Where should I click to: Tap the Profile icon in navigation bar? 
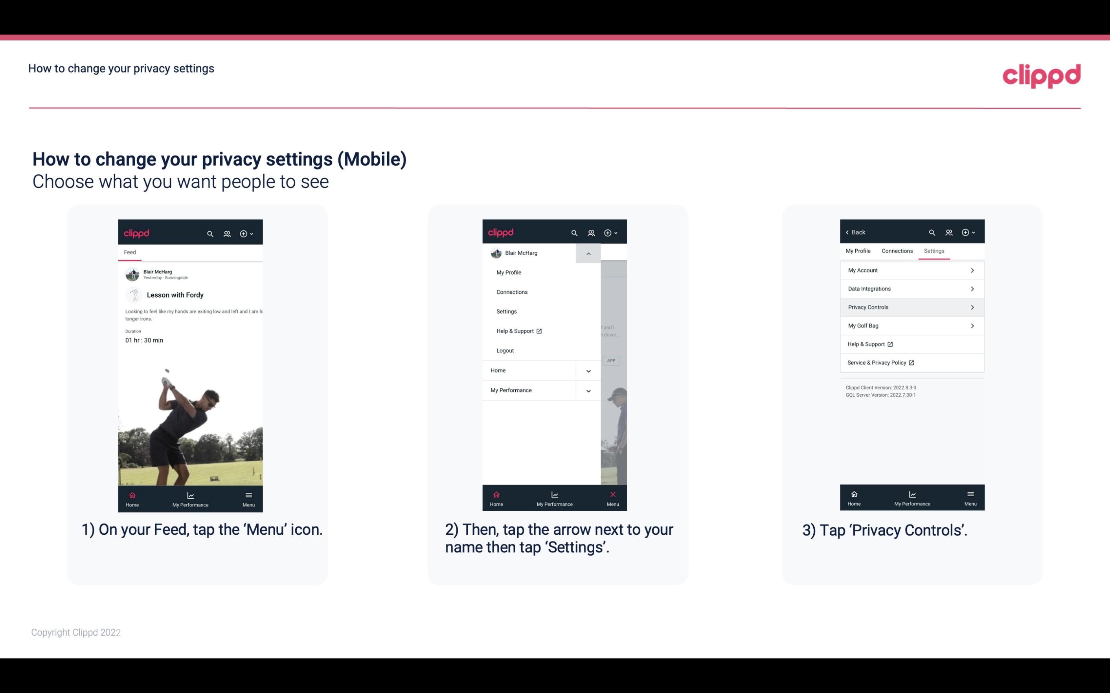click(228, 232)
